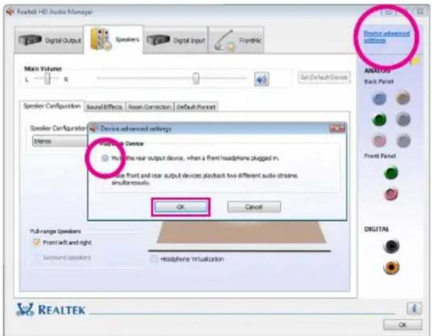
Task: Click gray jack beside green back panel jack
Action: 403,120
